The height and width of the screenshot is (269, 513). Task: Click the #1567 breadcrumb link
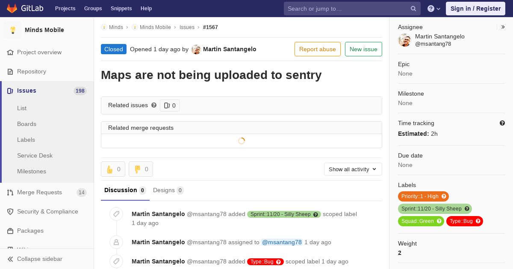(x=210, y=27)
